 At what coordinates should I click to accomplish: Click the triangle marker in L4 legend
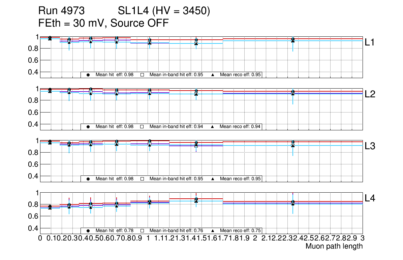click(x=213, y=231)
